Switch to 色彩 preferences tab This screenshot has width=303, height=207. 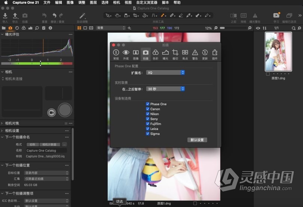point(155,55)
